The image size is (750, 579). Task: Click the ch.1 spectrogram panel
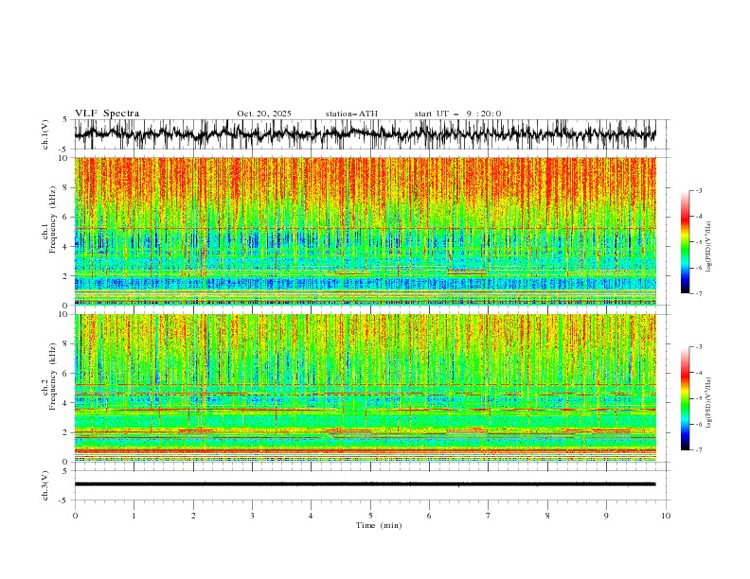pyautogui.click(x=365, y=231)
